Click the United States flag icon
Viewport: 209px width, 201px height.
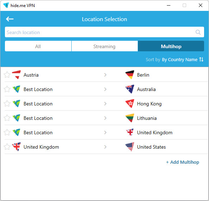(130, 147)
